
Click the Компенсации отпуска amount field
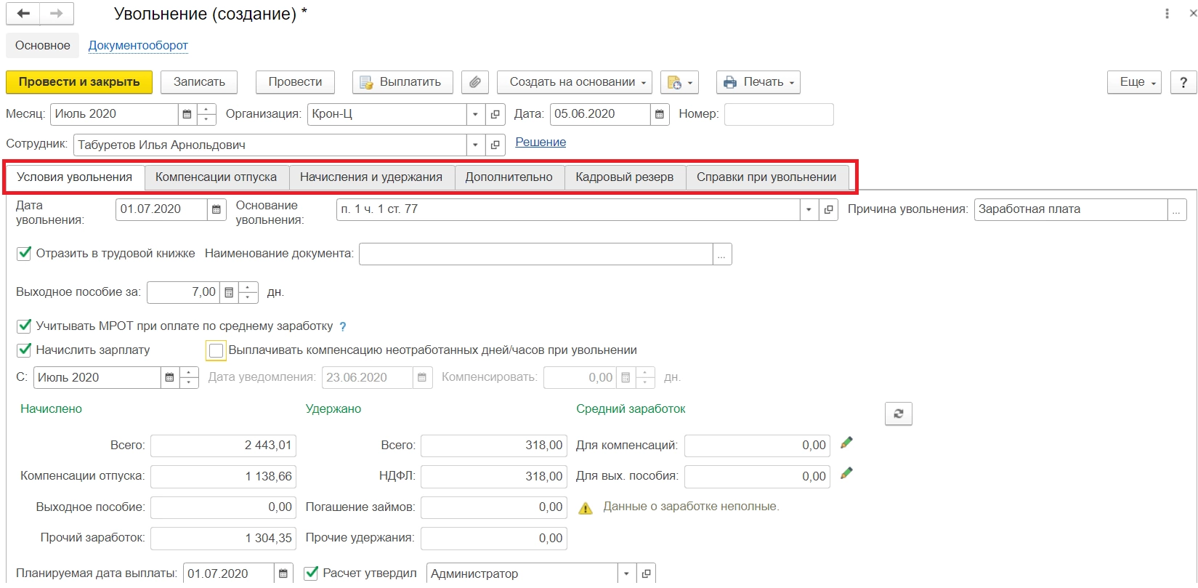coord(223,477)
